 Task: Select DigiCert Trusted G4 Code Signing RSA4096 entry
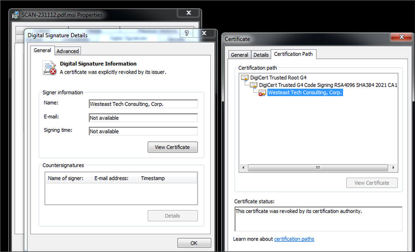(x=328, y=85)
